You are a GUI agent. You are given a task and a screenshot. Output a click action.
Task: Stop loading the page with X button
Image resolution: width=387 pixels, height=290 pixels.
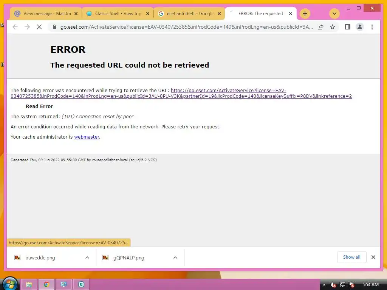point(39,27)
